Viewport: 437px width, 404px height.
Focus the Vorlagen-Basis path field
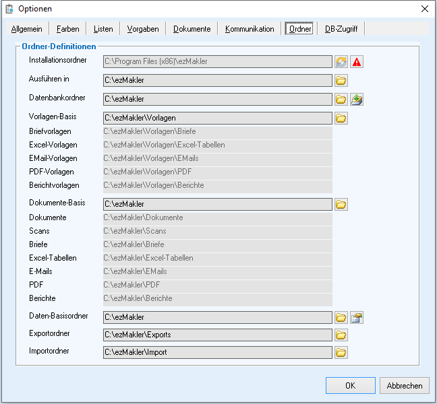[217, 119]
